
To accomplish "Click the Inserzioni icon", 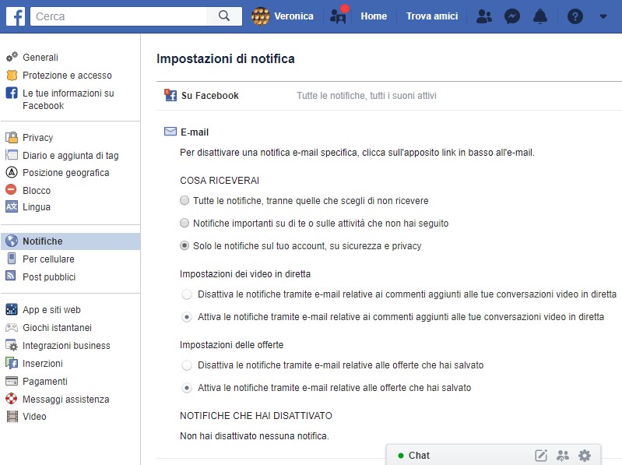I will click(x=12, y=363).
